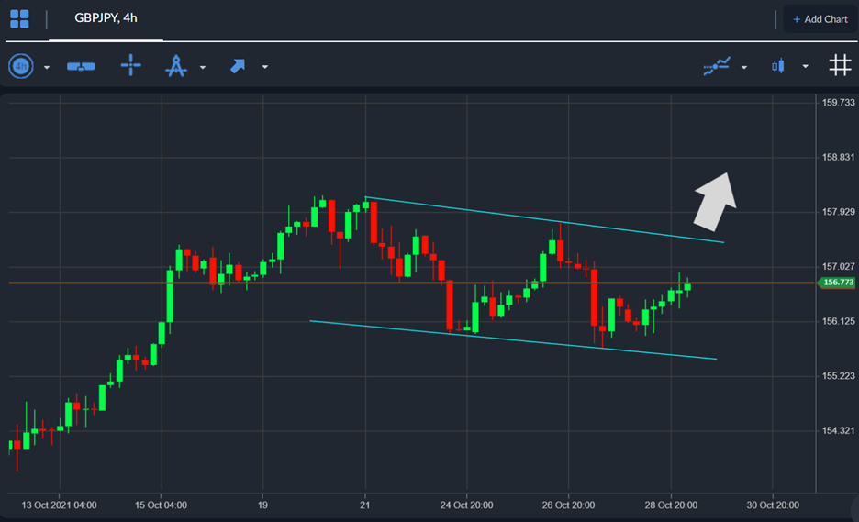Expand the drawing tools dropdown arrow
This screenshot has height=522, width=859.
(203, 67)
